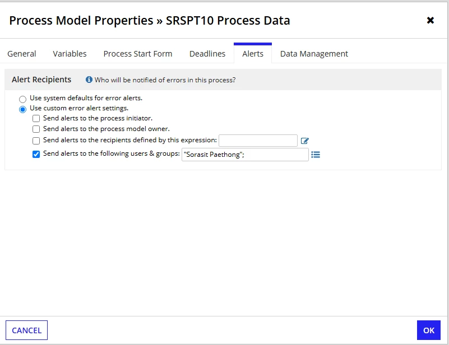Click the users & groups field with Sorasit Paethong
Screen dimensions: 449x345
coord(245,155)
